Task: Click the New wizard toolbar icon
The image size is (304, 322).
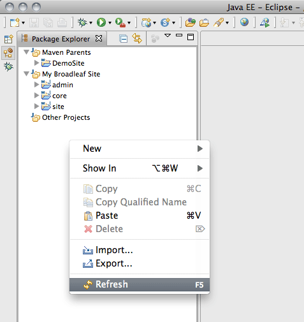Action: click(x=15, y=22)
